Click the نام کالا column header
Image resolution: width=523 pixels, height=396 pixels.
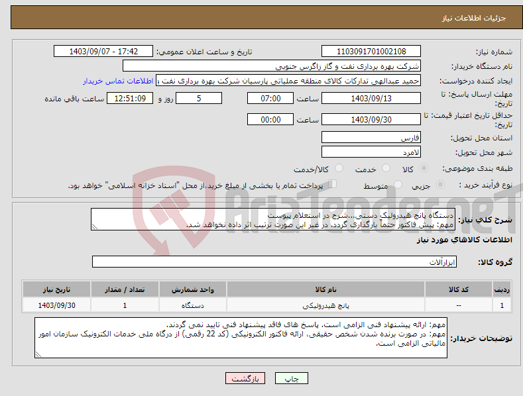click(325, 289)
